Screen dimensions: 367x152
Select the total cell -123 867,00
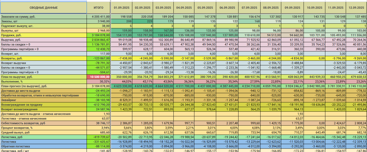click(99, 58)
